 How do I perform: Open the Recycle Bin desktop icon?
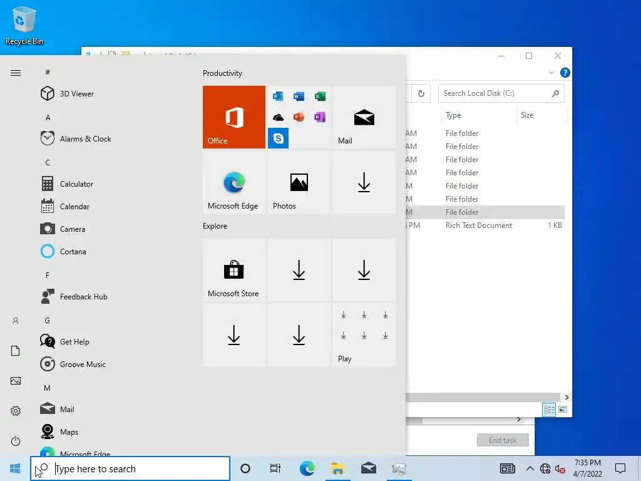coord(24,26)
